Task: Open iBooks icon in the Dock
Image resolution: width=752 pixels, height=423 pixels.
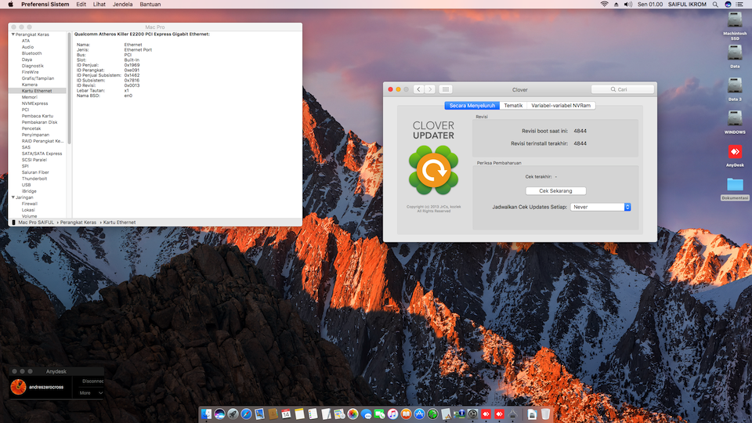Action: [x=407, y=414]
